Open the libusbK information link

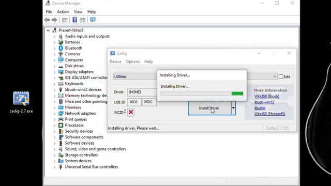coord(260,108)
